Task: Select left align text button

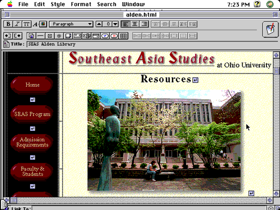Action: (x=126, y=24)
